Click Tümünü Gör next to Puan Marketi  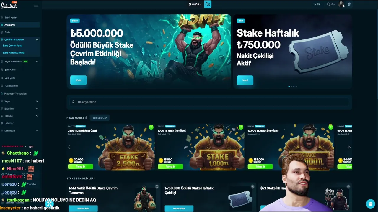pyautogui.click(x=100, y=118)
